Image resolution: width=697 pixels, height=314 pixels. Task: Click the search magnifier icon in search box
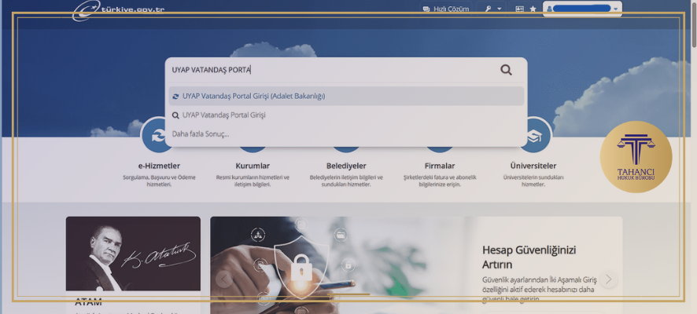point(506,70)
